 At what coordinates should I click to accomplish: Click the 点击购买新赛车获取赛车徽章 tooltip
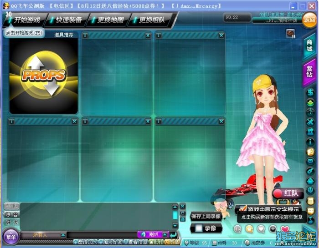[x=272, y=217]
